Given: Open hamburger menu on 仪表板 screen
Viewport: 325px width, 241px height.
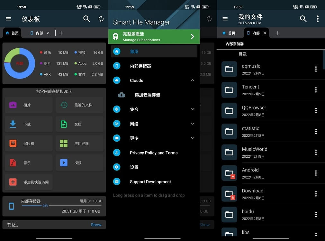Looking at the screenshot, I should (x=8, y=19).
